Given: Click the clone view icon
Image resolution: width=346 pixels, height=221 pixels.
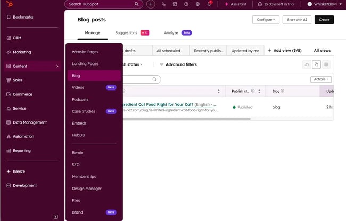Looking at the screenshot, I should coord(316,64).
